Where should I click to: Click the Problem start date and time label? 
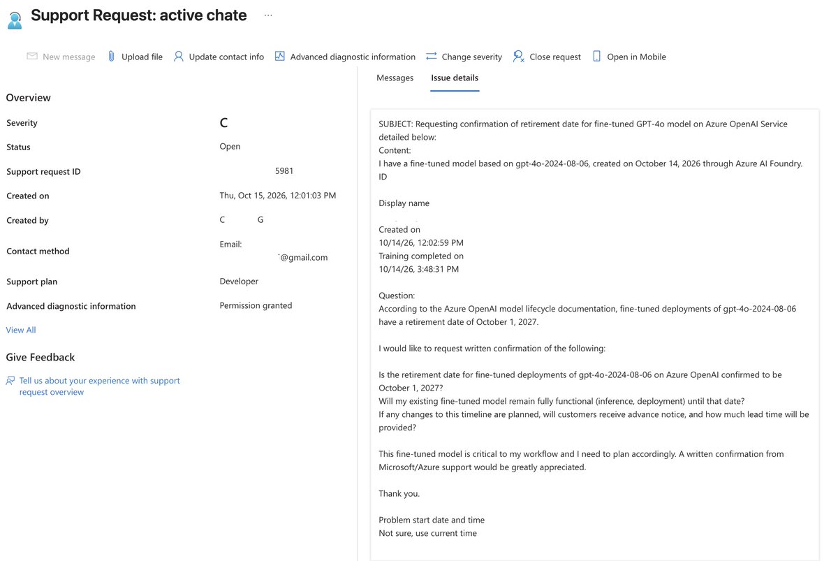pyautogui.click(x=432, y=520)
